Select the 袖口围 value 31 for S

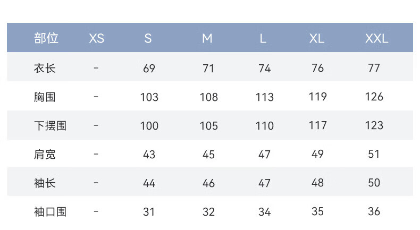tap(149, 212)
